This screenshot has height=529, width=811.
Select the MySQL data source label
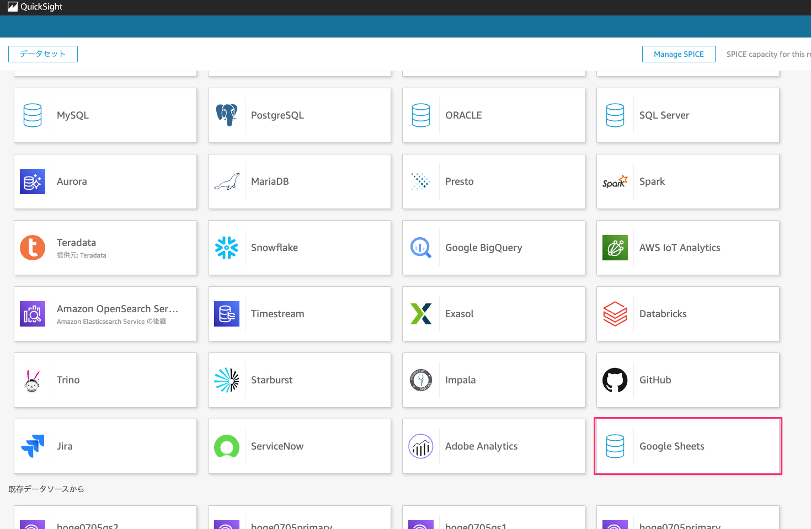click(x=73, y=115)
